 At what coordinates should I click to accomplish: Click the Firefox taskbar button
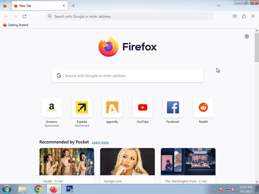click(54, 189)
